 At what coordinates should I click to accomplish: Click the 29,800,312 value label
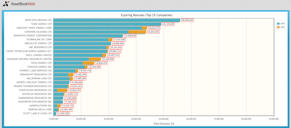(115, 51)
